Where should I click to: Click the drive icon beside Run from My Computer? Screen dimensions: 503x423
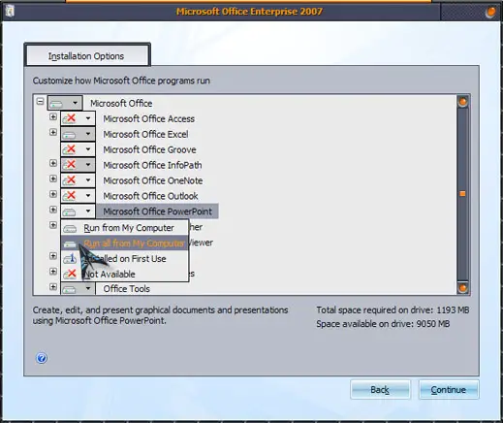coord(70,228)
